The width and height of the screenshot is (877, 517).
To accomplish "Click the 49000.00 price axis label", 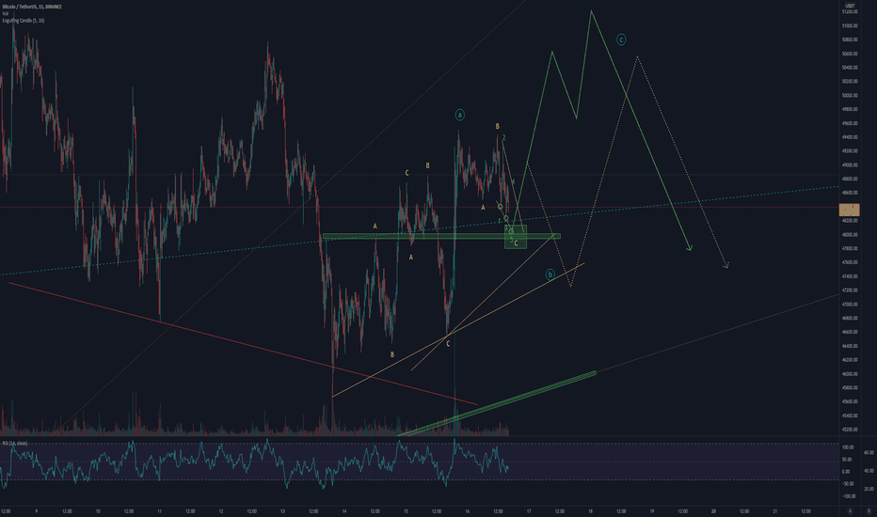I will (x=850, y=164).
